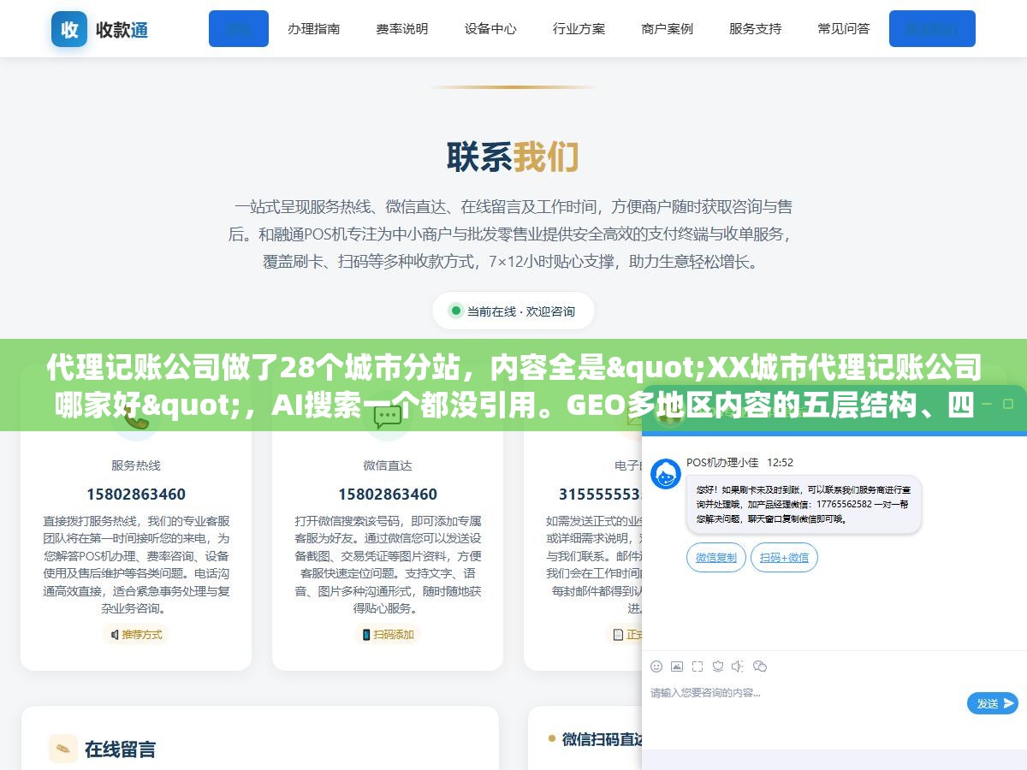Click the POS机办理小佳 agent avatar
The width and height of the screenshot is (1027, 770).
point(666,474)
